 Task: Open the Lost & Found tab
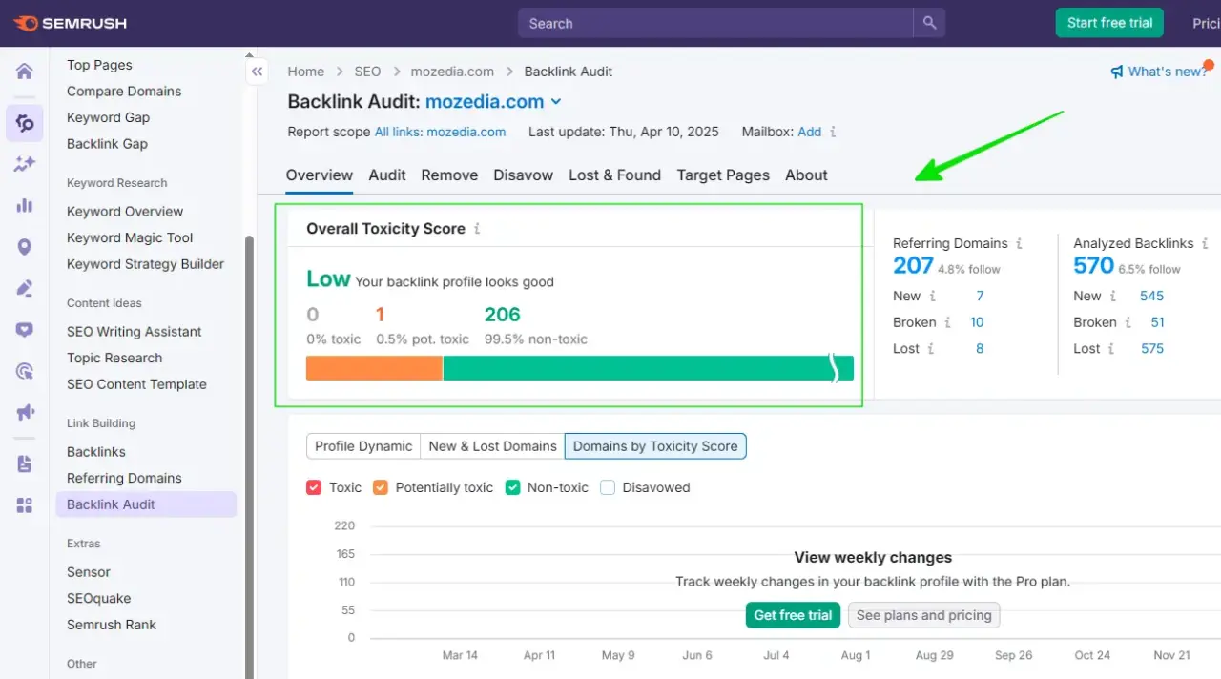(x=614, y=175)
